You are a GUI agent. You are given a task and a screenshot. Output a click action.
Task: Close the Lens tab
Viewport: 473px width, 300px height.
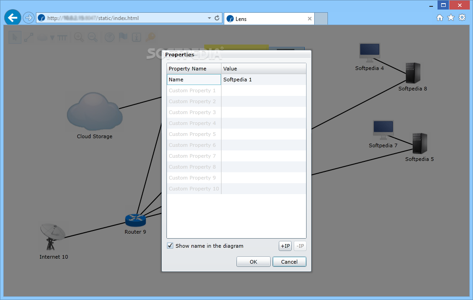pos(310,19)
